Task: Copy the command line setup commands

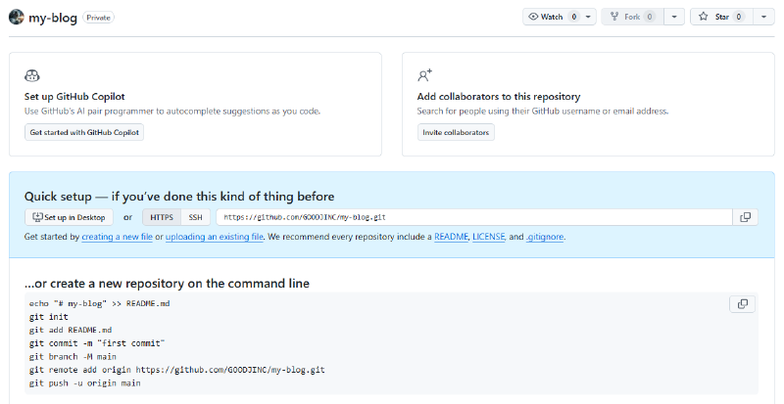Action: pos(743,303)
